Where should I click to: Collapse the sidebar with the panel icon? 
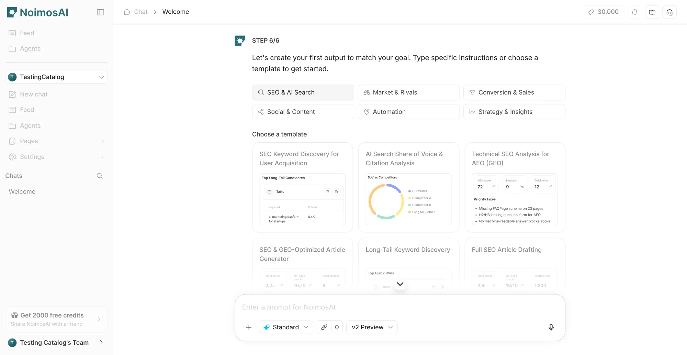[101, 12]
